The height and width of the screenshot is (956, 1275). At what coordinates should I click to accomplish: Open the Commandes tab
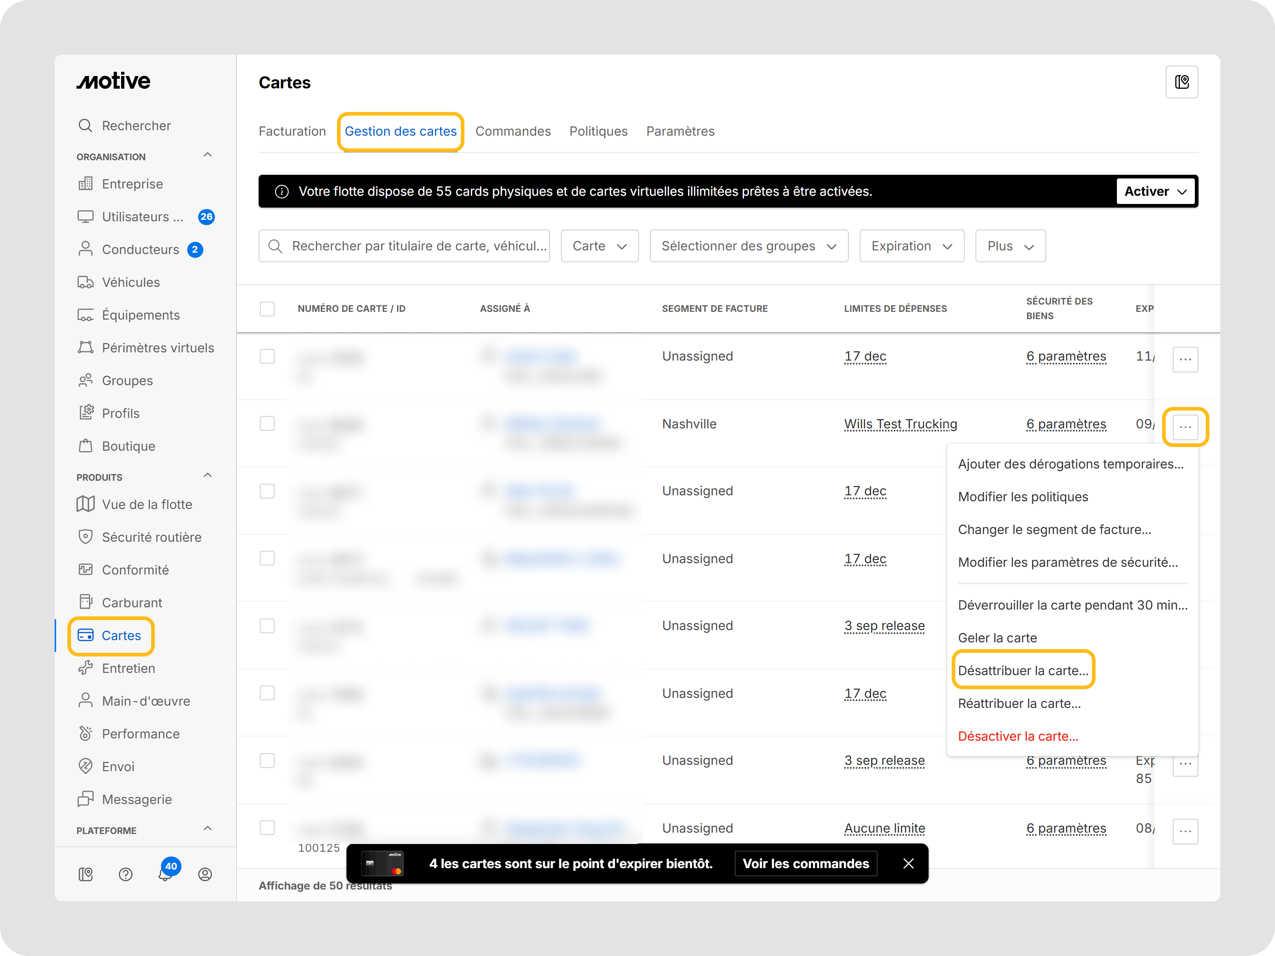tap(513, 132)
